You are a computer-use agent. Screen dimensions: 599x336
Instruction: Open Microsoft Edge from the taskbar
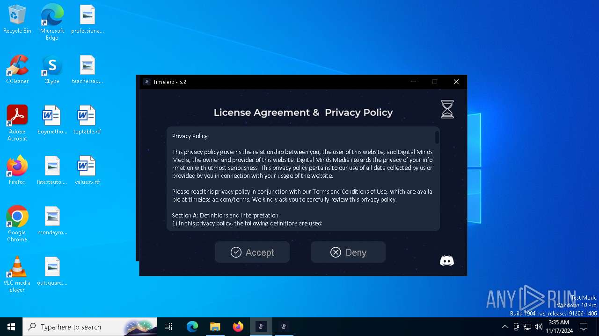click(192, 327)
